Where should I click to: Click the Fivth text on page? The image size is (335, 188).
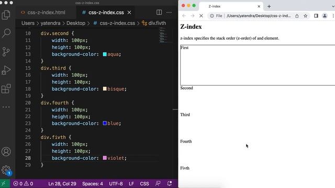tap(185, 168)
